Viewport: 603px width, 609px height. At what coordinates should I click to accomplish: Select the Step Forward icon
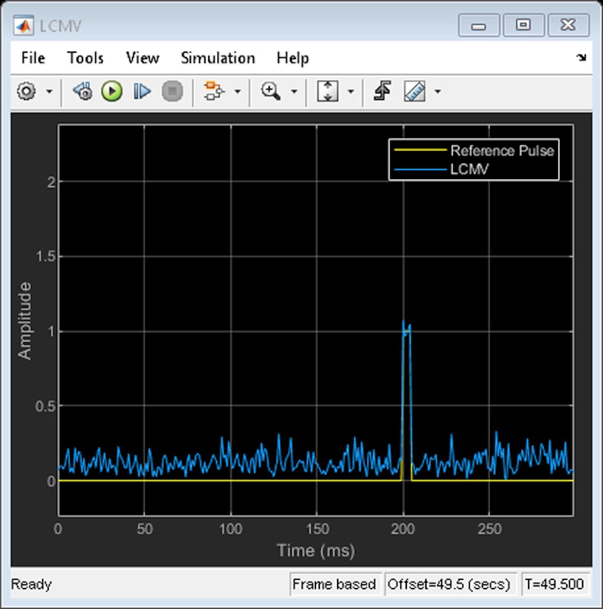[142, 91]
